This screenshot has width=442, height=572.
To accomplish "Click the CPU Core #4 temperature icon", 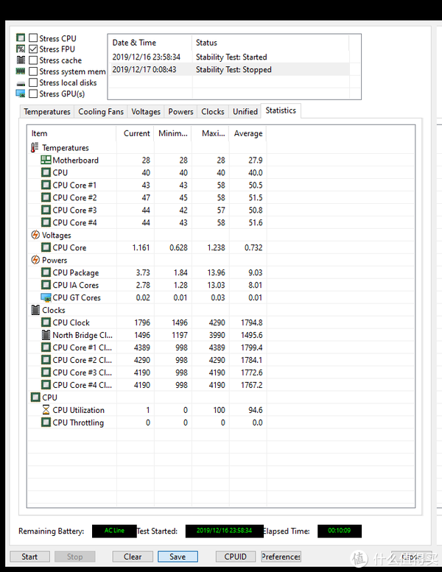I will click(46, 222).
